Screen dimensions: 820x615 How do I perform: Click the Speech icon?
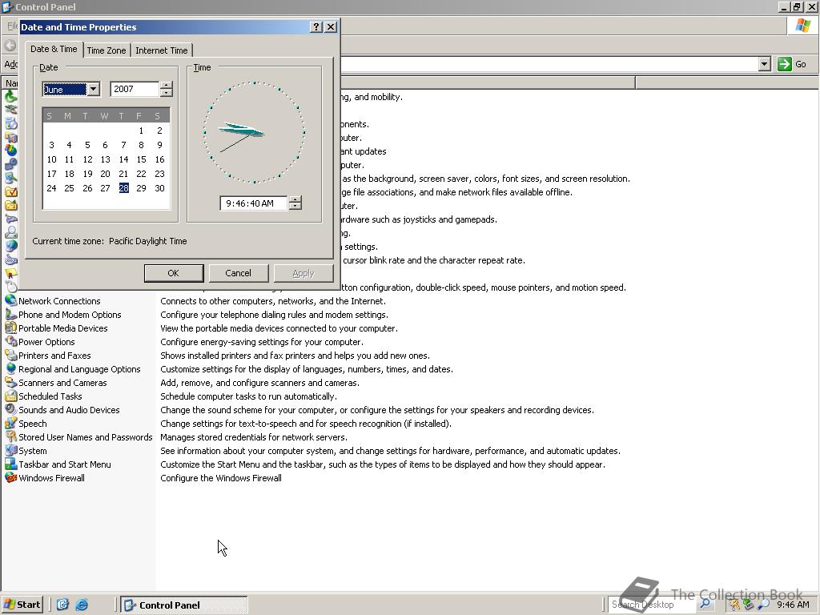(x=10, y=423)
